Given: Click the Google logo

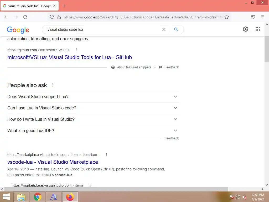Looking at the screenshot, I should coord(18,30).
